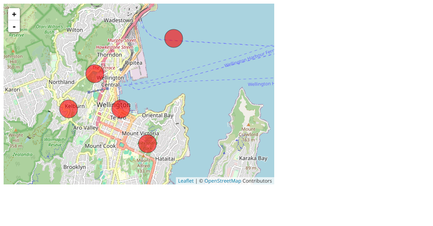
Task: Click the red marker on Alexandra Park
Action: click(x=147, y=144)
